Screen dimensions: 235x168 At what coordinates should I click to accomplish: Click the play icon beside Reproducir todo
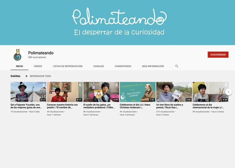tap(27, 76)
